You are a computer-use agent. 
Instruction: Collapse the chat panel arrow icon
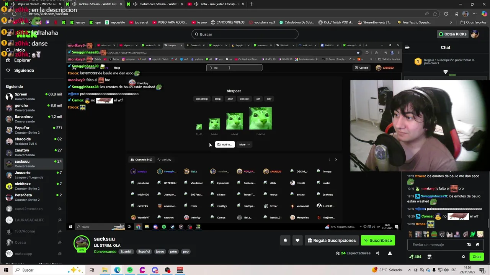coord(407,47)
